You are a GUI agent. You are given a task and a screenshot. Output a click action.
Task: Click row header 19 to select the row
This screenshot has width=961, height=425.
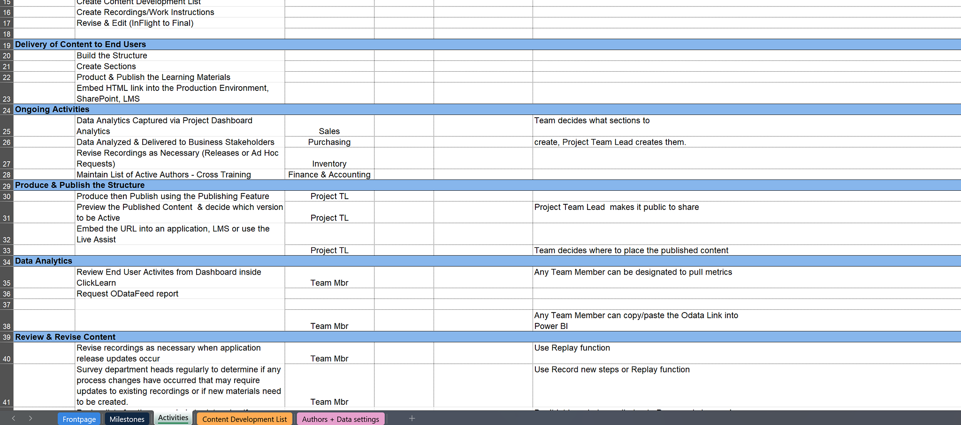coord(6,45)
